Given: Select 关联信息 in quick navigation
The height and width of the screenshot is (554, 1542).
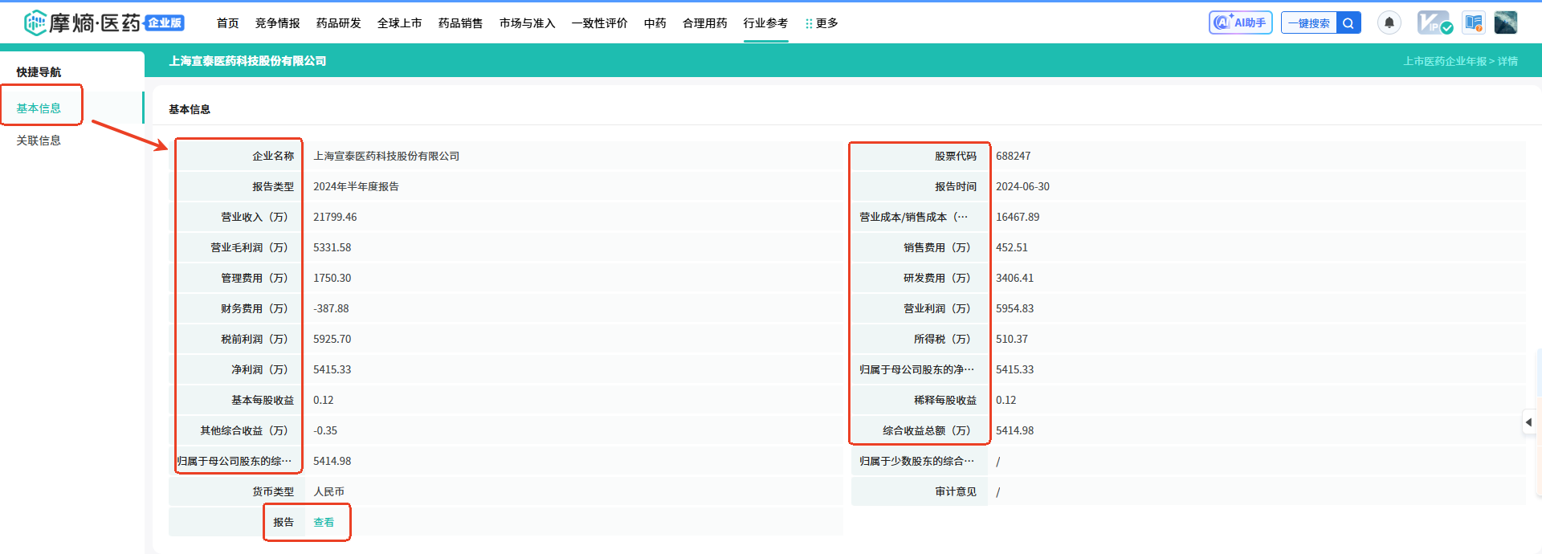Looking at the screenshot, I should click(x=39, y=141).
